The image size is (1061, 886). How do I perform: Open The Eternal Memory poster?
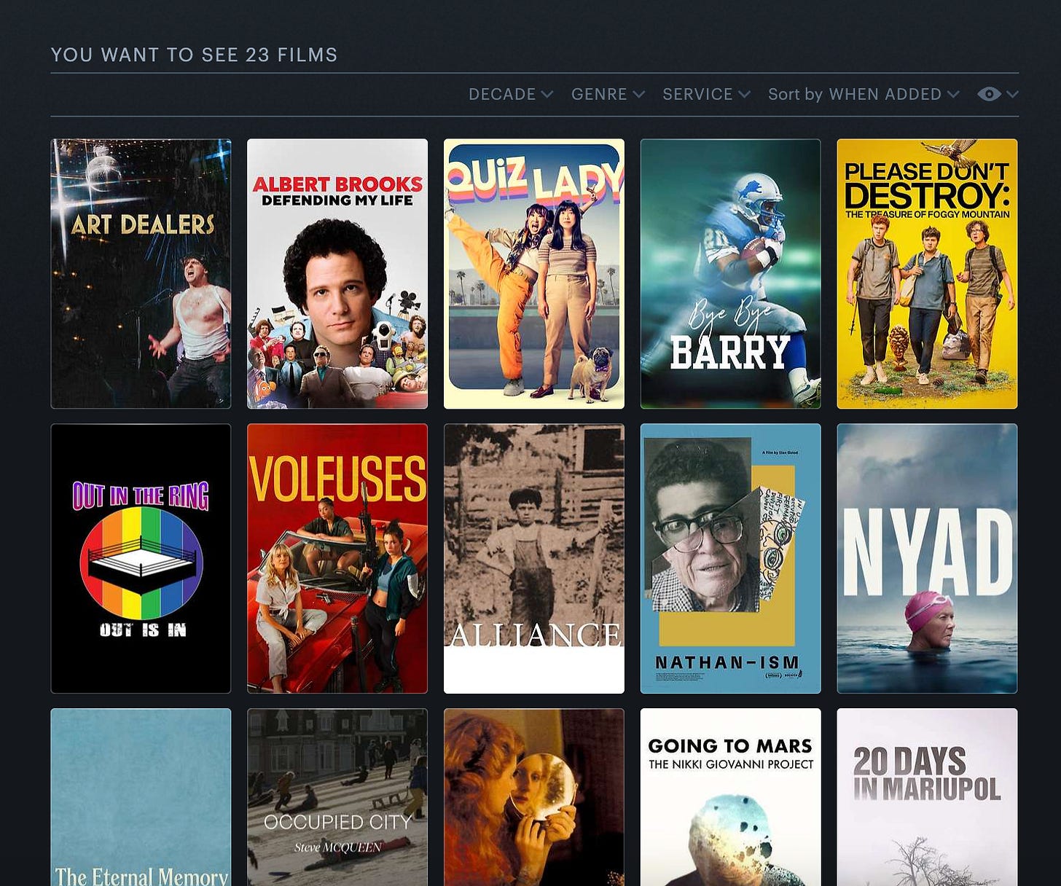pos(141,797)
